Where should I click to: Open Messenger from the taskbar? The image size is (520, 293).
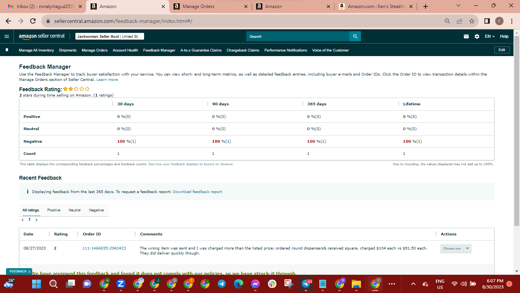pos(255,284)
